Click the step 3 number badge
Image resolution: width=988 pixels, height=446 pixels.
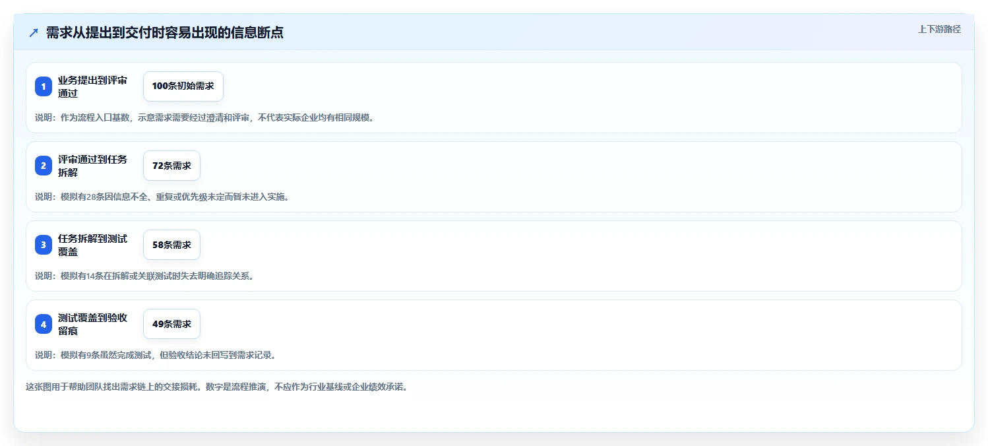coord(44,245)
